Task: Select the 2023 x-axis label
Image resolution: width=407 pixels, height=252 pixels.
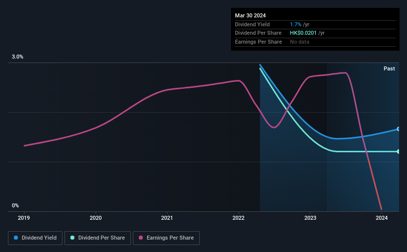Action: pyautogui.click(x=310, y=218)
